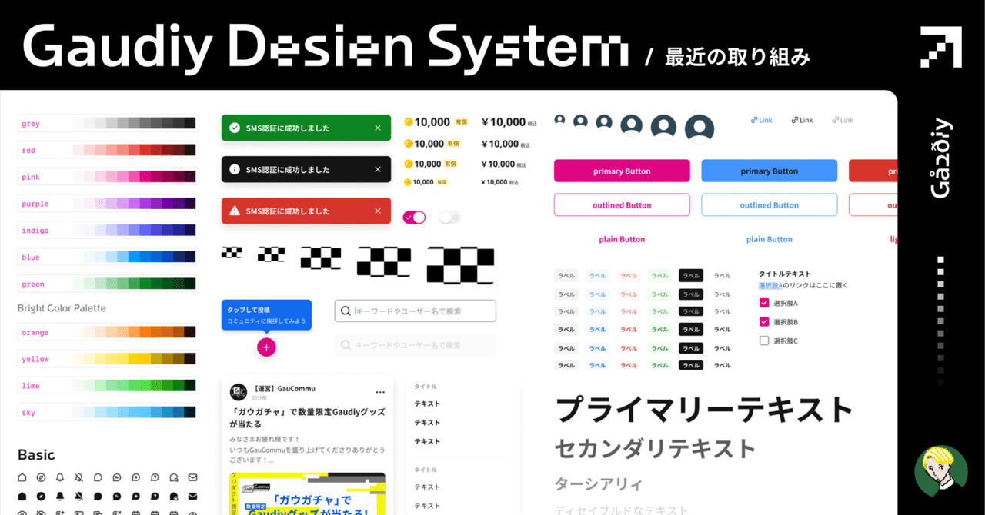This screenshot has width=985, height=515.
Task: Click the blue primary Button
Action: coord(770,171)
